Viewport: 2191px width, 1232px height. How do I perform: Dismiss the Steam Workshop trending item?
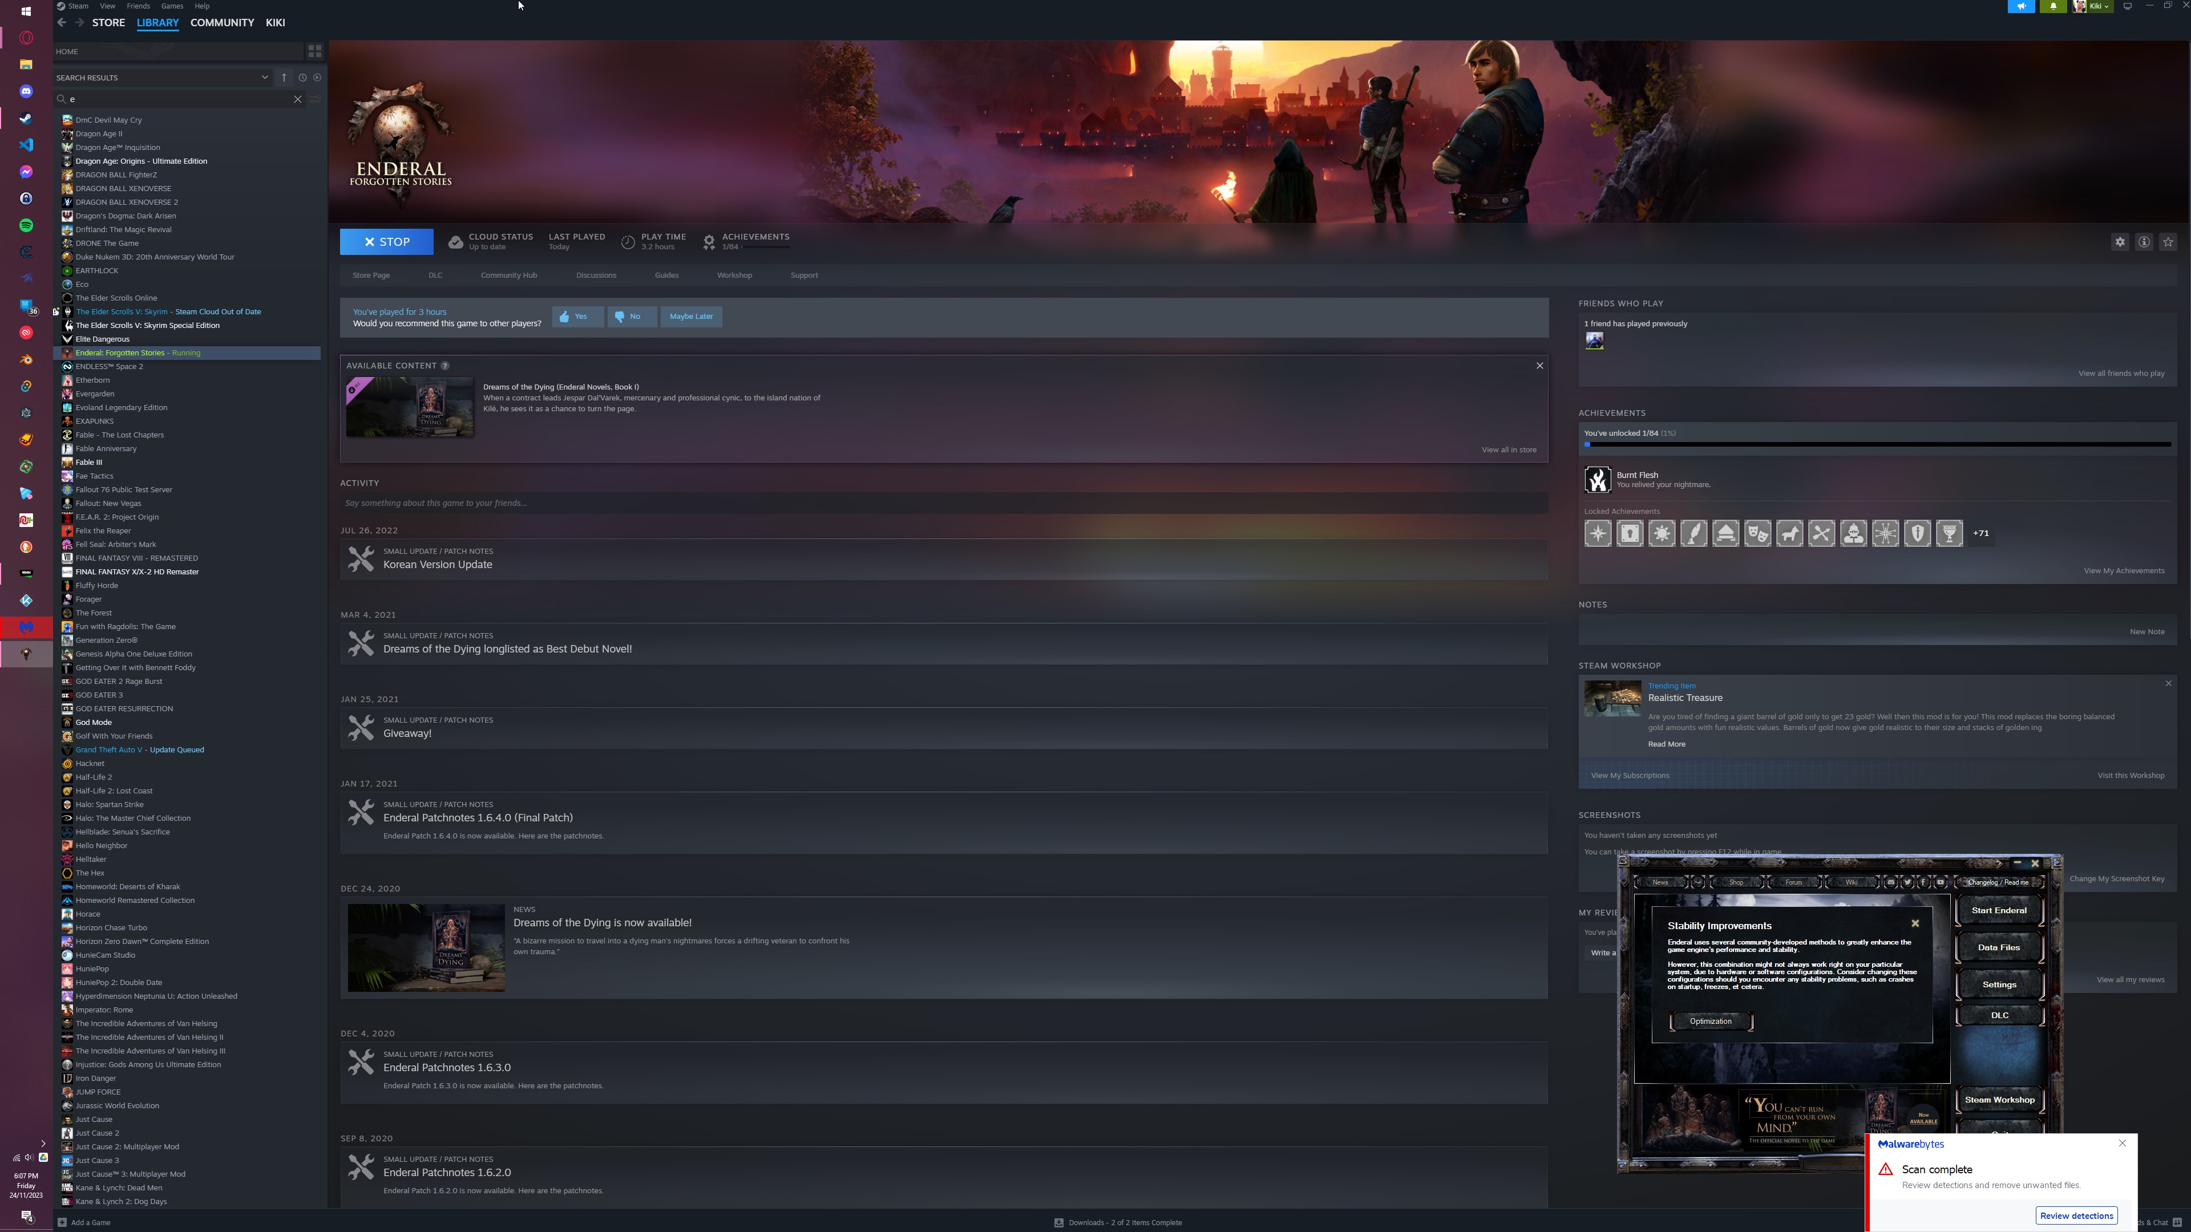(2168, 684)
